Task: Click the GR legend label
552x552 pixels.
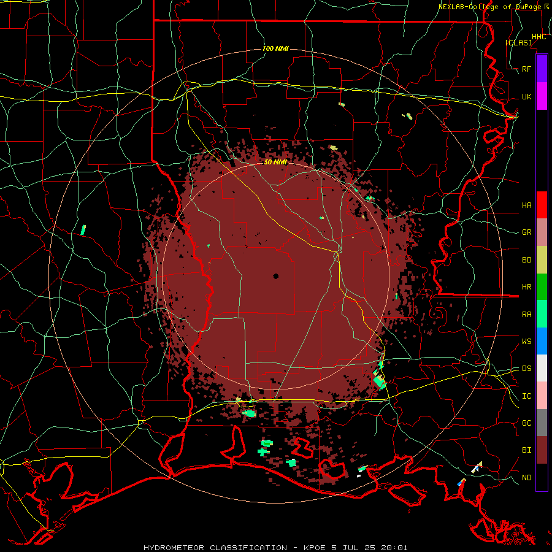Action: click(526, 232)
